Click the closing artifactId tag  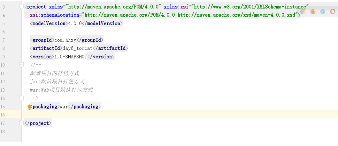pyautogui.click(x=110, y=48)
